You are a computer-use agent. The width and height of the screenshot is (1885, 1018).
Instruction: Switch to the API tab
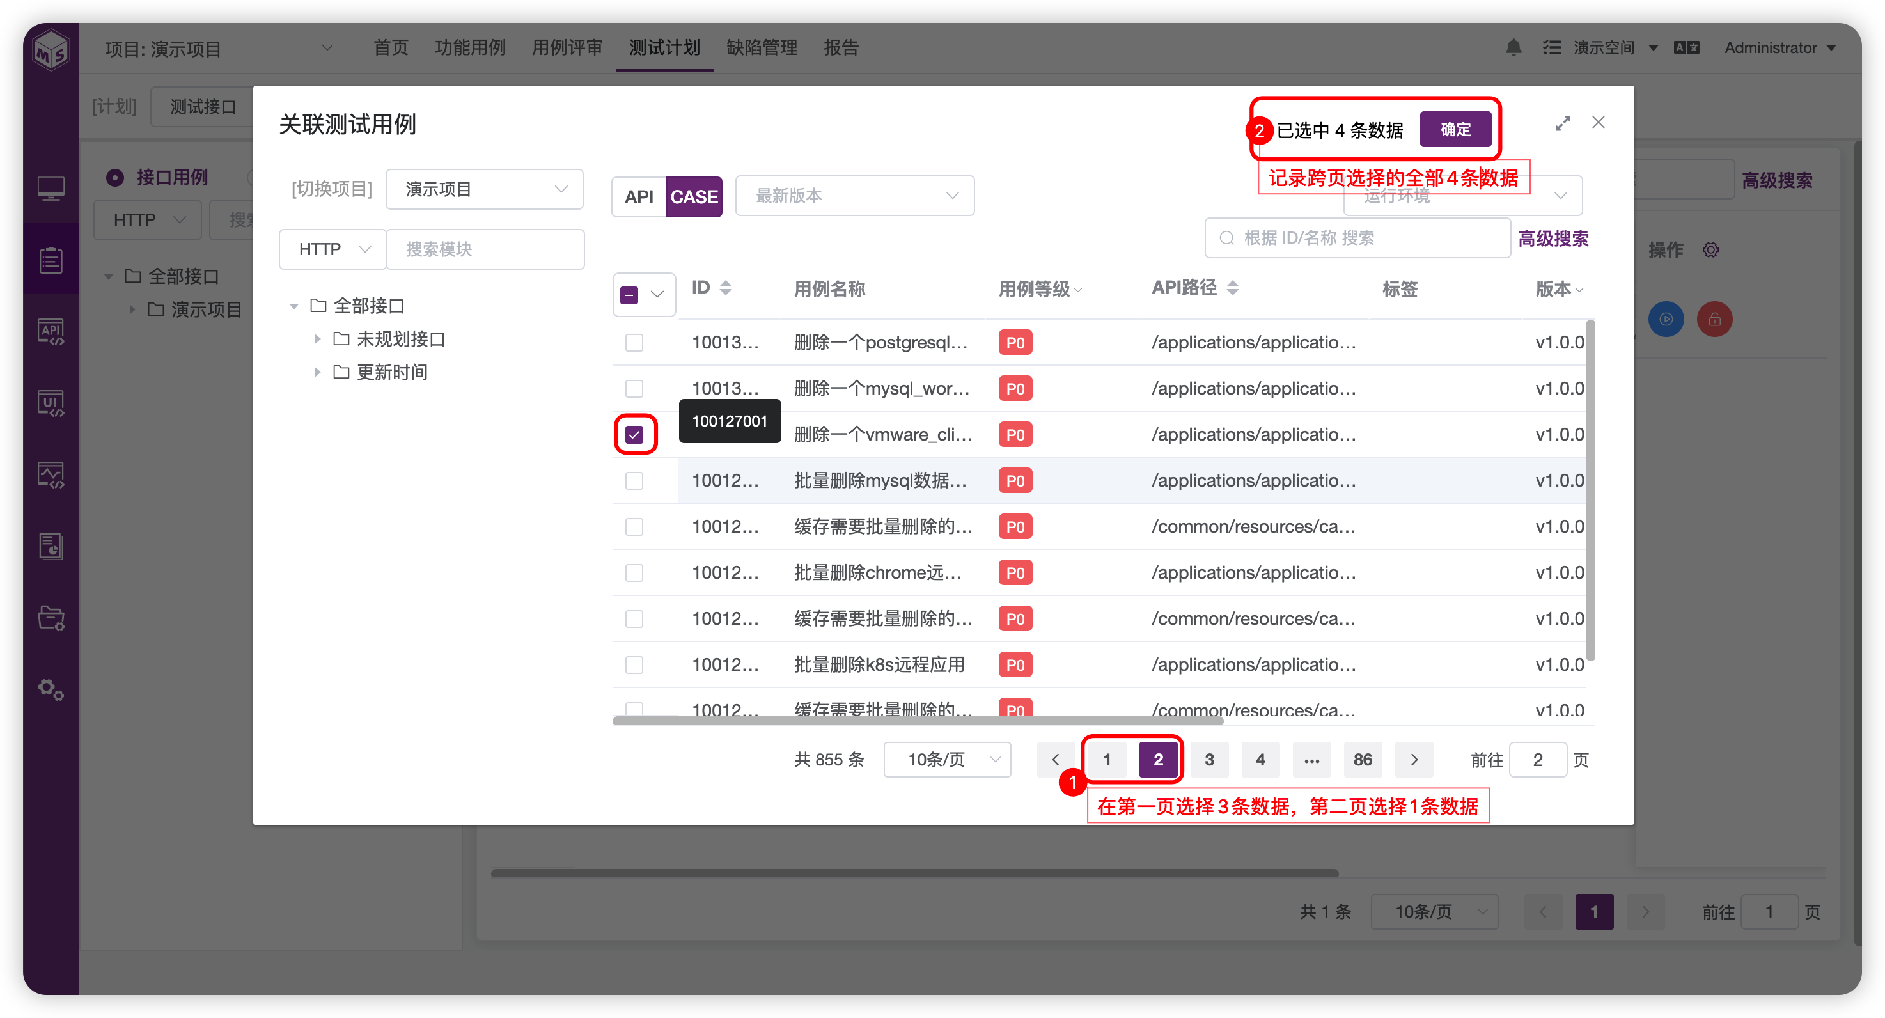(638, 197)
